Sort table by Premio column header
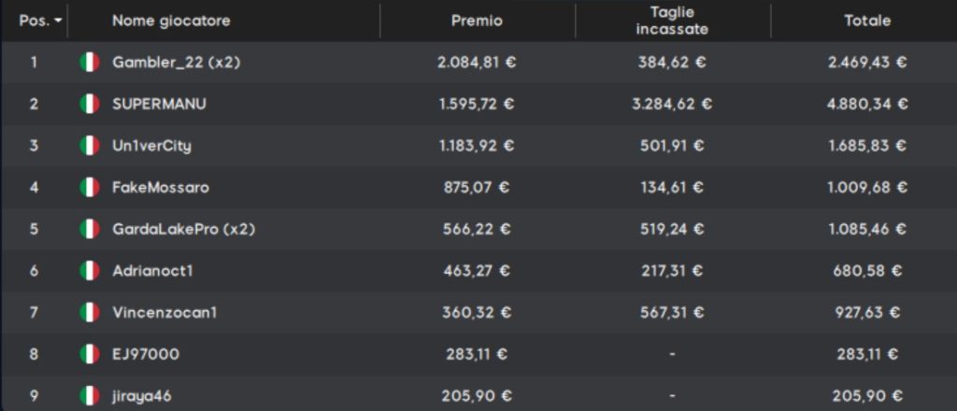This screenshot has height=411, width=957. [x=477, y=21]
